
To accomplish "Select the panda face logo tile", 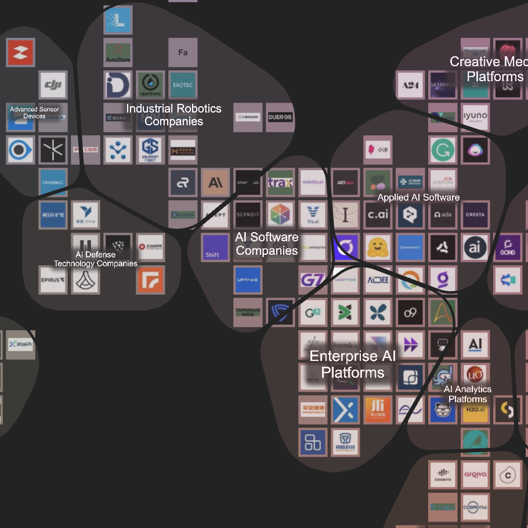I will click(x=443, y=410).
